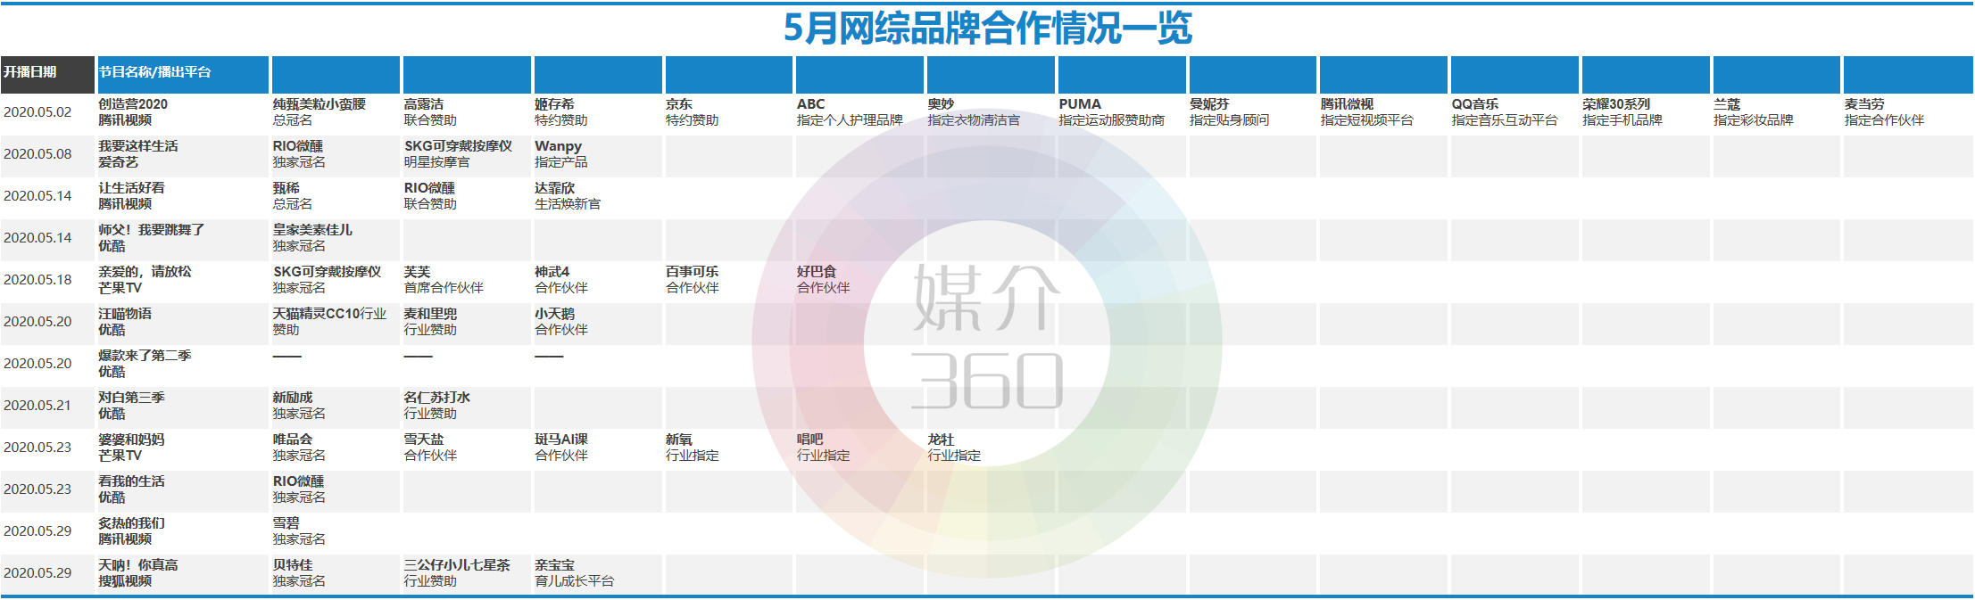Click the 亲爱的，请放松 芒果TV cell
The width and height of the screenshot is (1975, 600).
click(x=183, y=280)
